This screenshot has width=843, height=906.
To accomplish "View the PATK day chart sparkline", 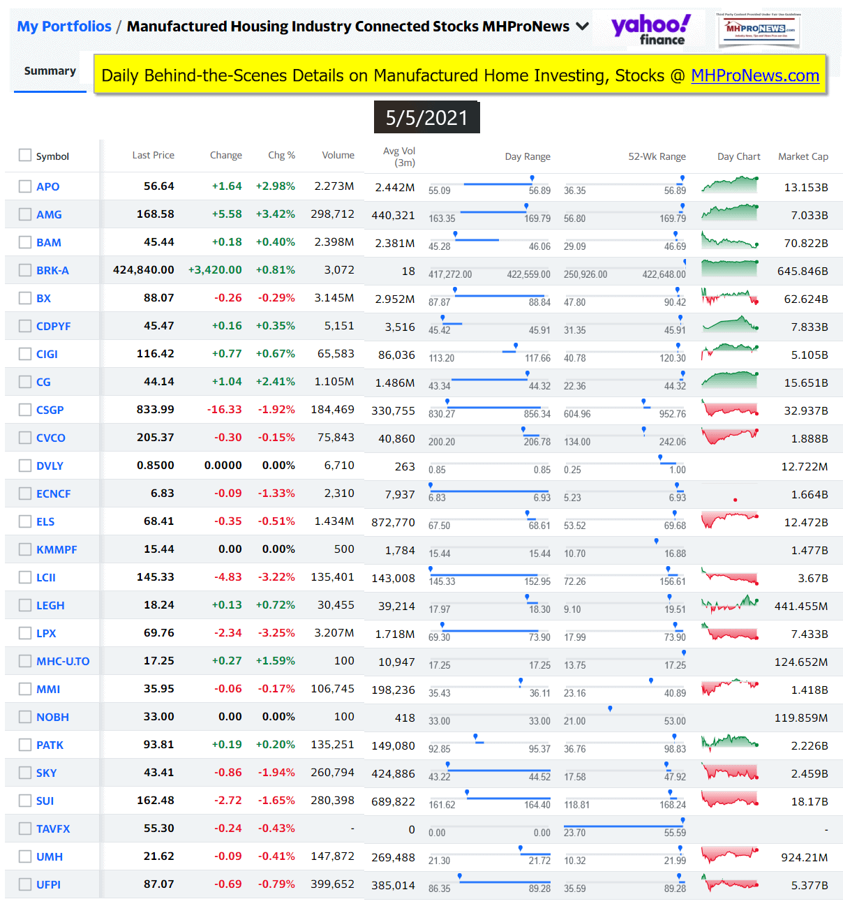I will coord(729,743).
